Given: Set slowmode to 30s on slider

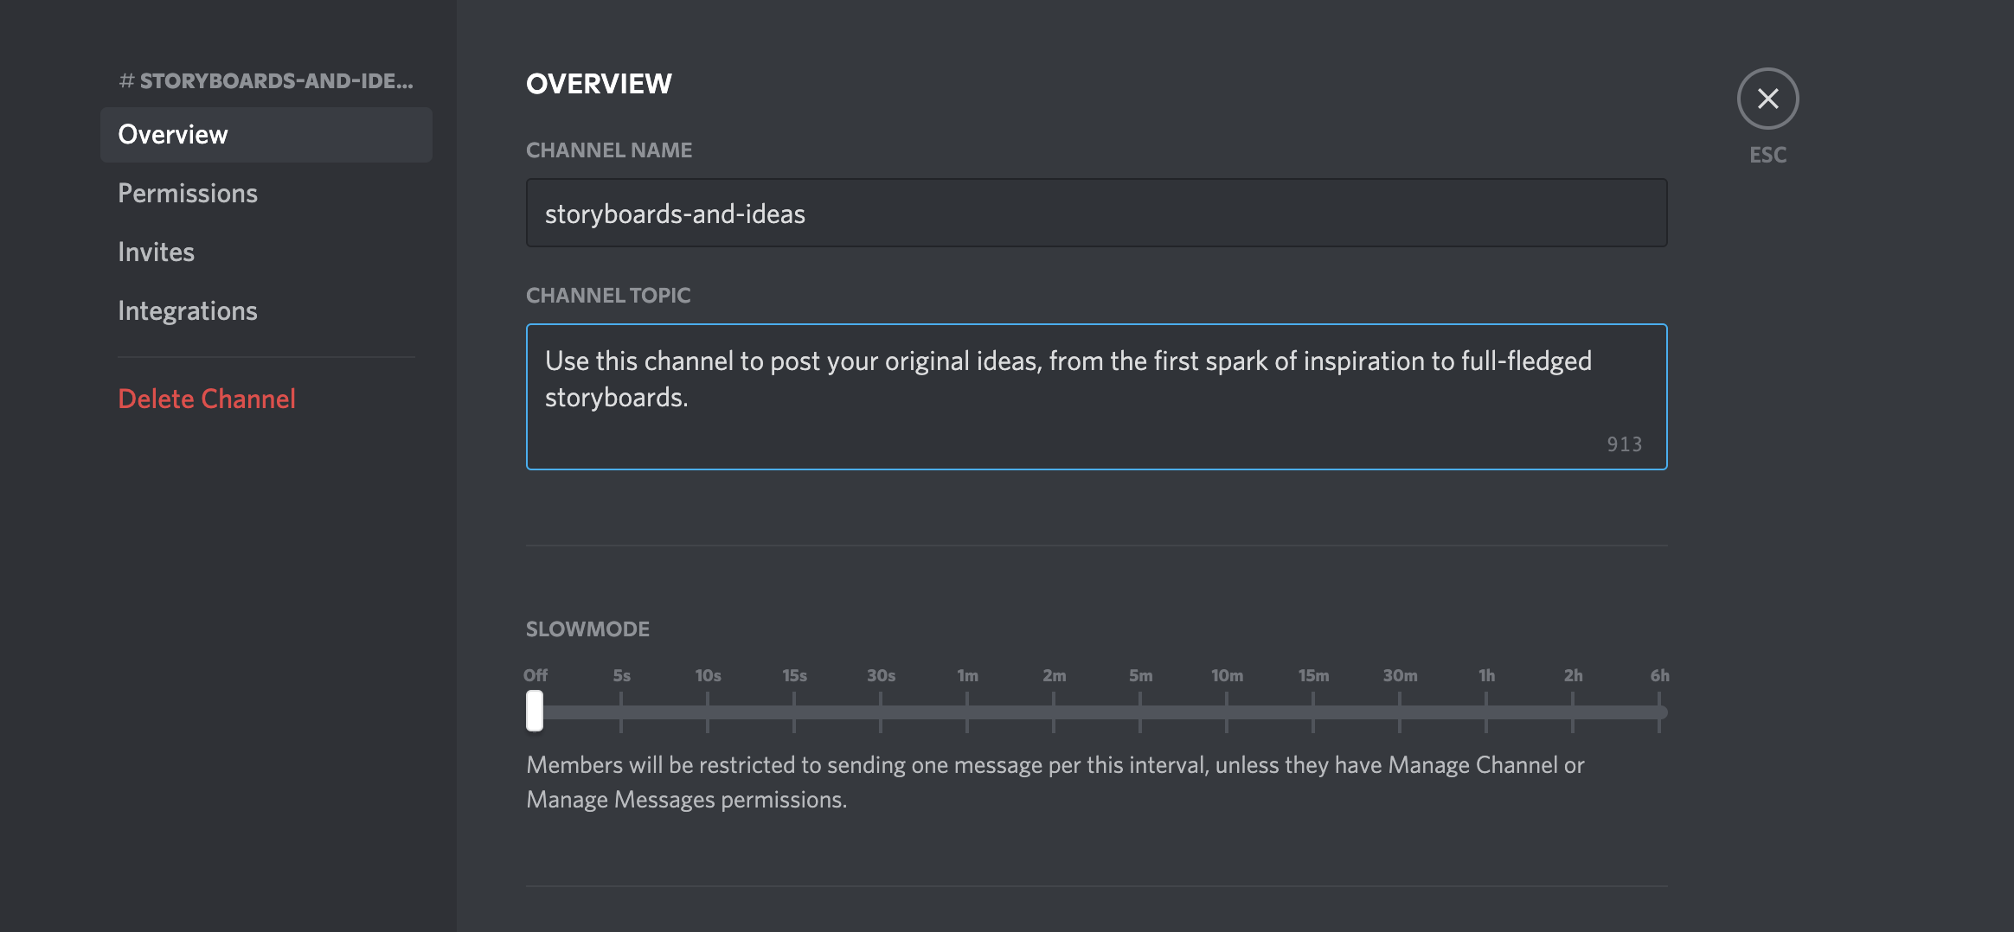Looking at the screenshot, I should [881, 712].
